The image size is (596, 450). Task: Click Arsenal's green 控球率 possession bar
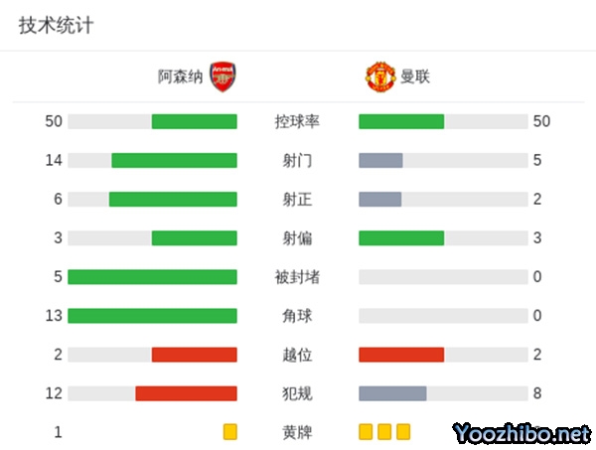point(195,122)
